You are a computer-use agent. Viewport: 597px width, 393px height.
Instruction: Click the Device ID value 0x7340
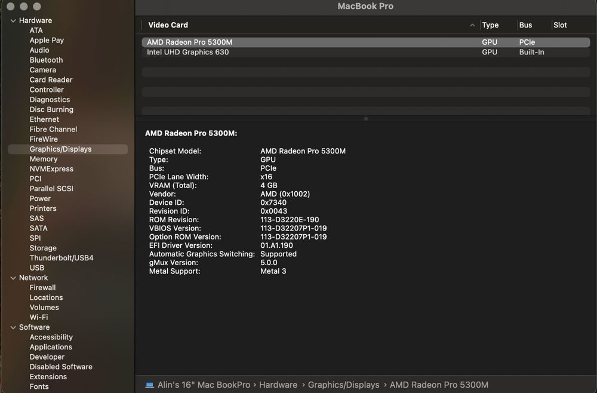point(273,202)
